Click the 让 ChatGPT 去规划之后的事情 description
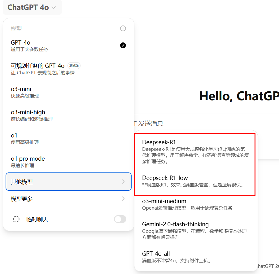The height and width of the screenshot is (274, 279). [x=43, y=73]
